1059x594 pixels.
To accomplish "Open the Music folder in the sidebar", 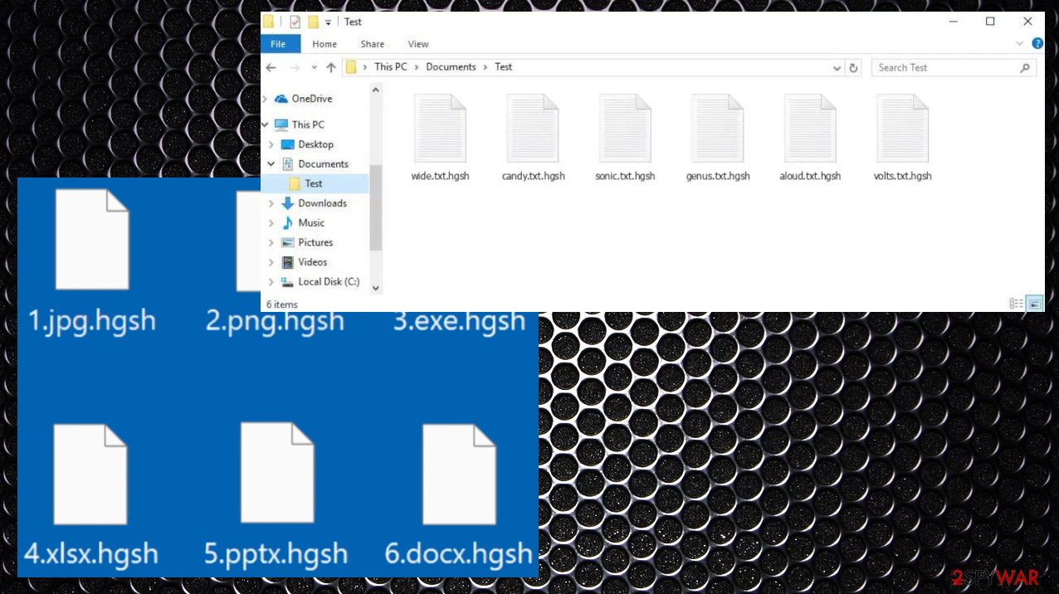I will 311,222.
